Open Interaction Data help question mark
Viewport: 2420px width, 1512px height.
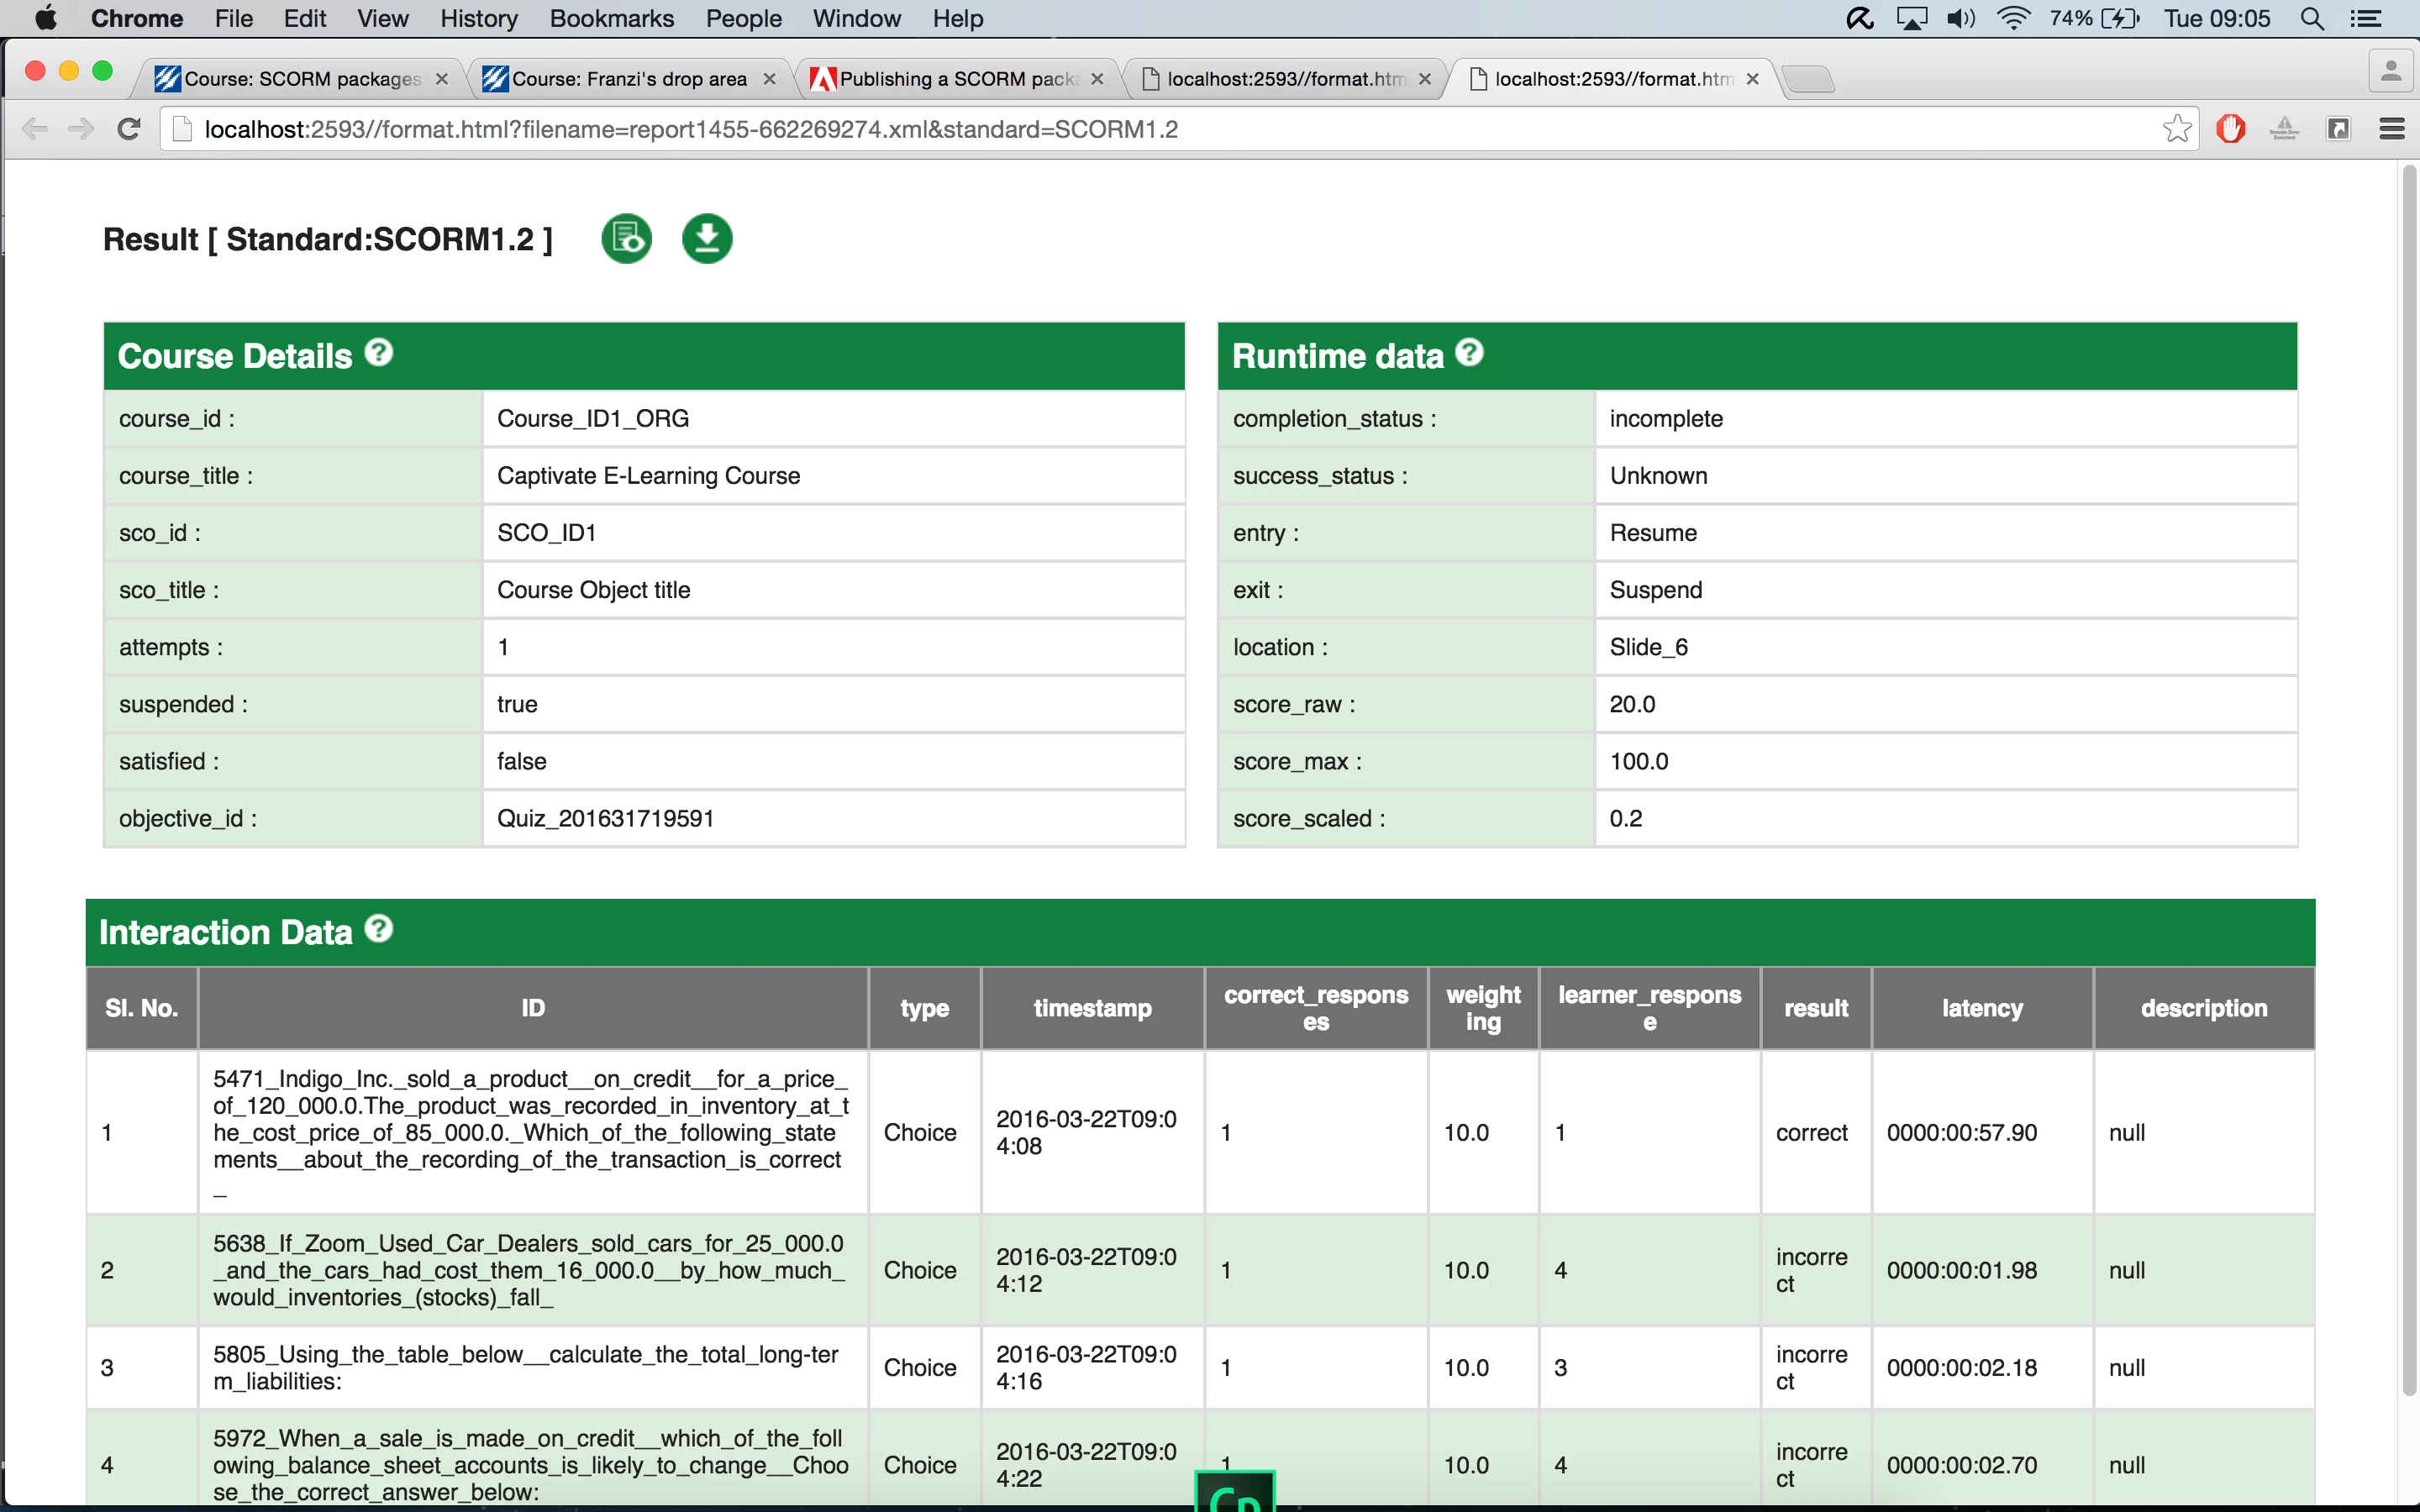tap(379, 929)
